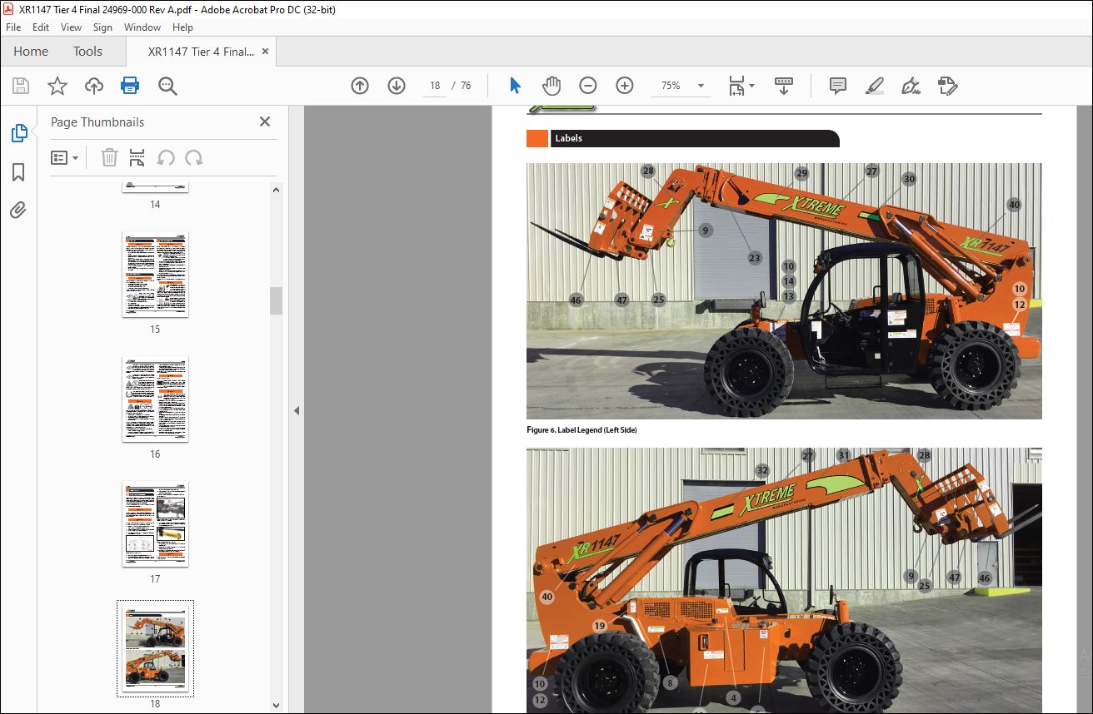
Task: Click the Labels section heading
Action: [568, 138]
